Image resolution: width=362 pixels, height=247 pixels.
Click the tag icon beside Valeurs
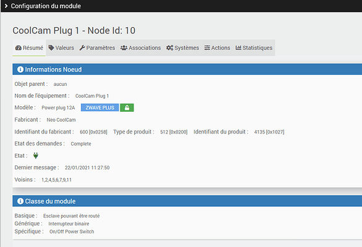click(51, 48)
